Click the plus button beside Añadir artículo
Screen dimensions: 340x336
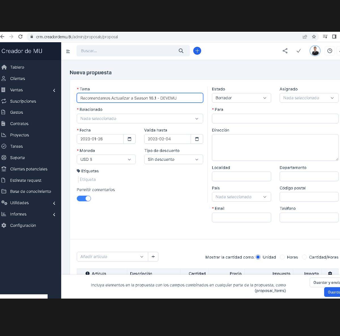point(153,257)
